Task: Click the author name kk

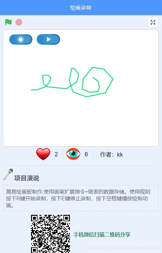Action: pos(120,155)
